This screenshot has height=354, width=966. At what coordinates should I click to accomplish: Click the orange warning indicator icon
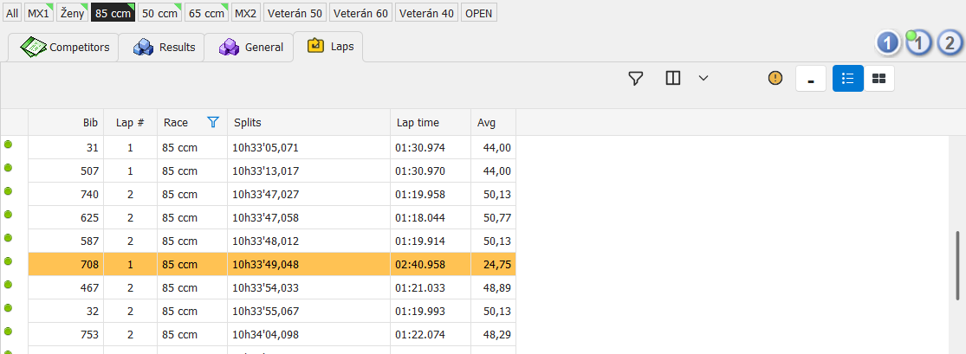point(775,78)
